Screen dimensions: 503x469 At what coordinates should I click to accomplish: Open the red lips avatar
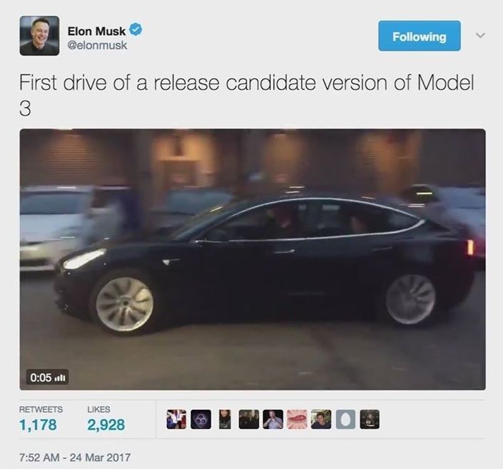pyautogui.click(x=297, y=420)
